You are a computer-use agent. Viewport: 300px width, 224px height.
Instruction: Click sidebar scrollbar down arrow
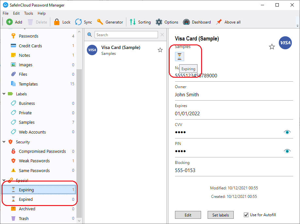(79, 220)
